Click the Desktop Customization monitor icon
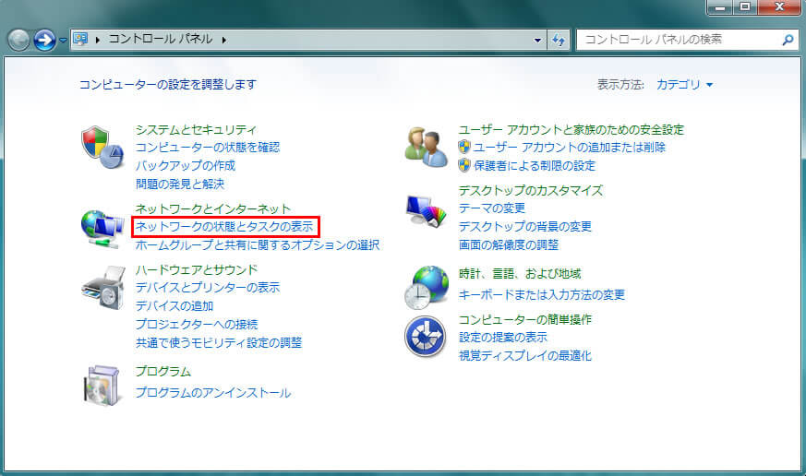This screenshot has height=476, width=806. point(427,211)
